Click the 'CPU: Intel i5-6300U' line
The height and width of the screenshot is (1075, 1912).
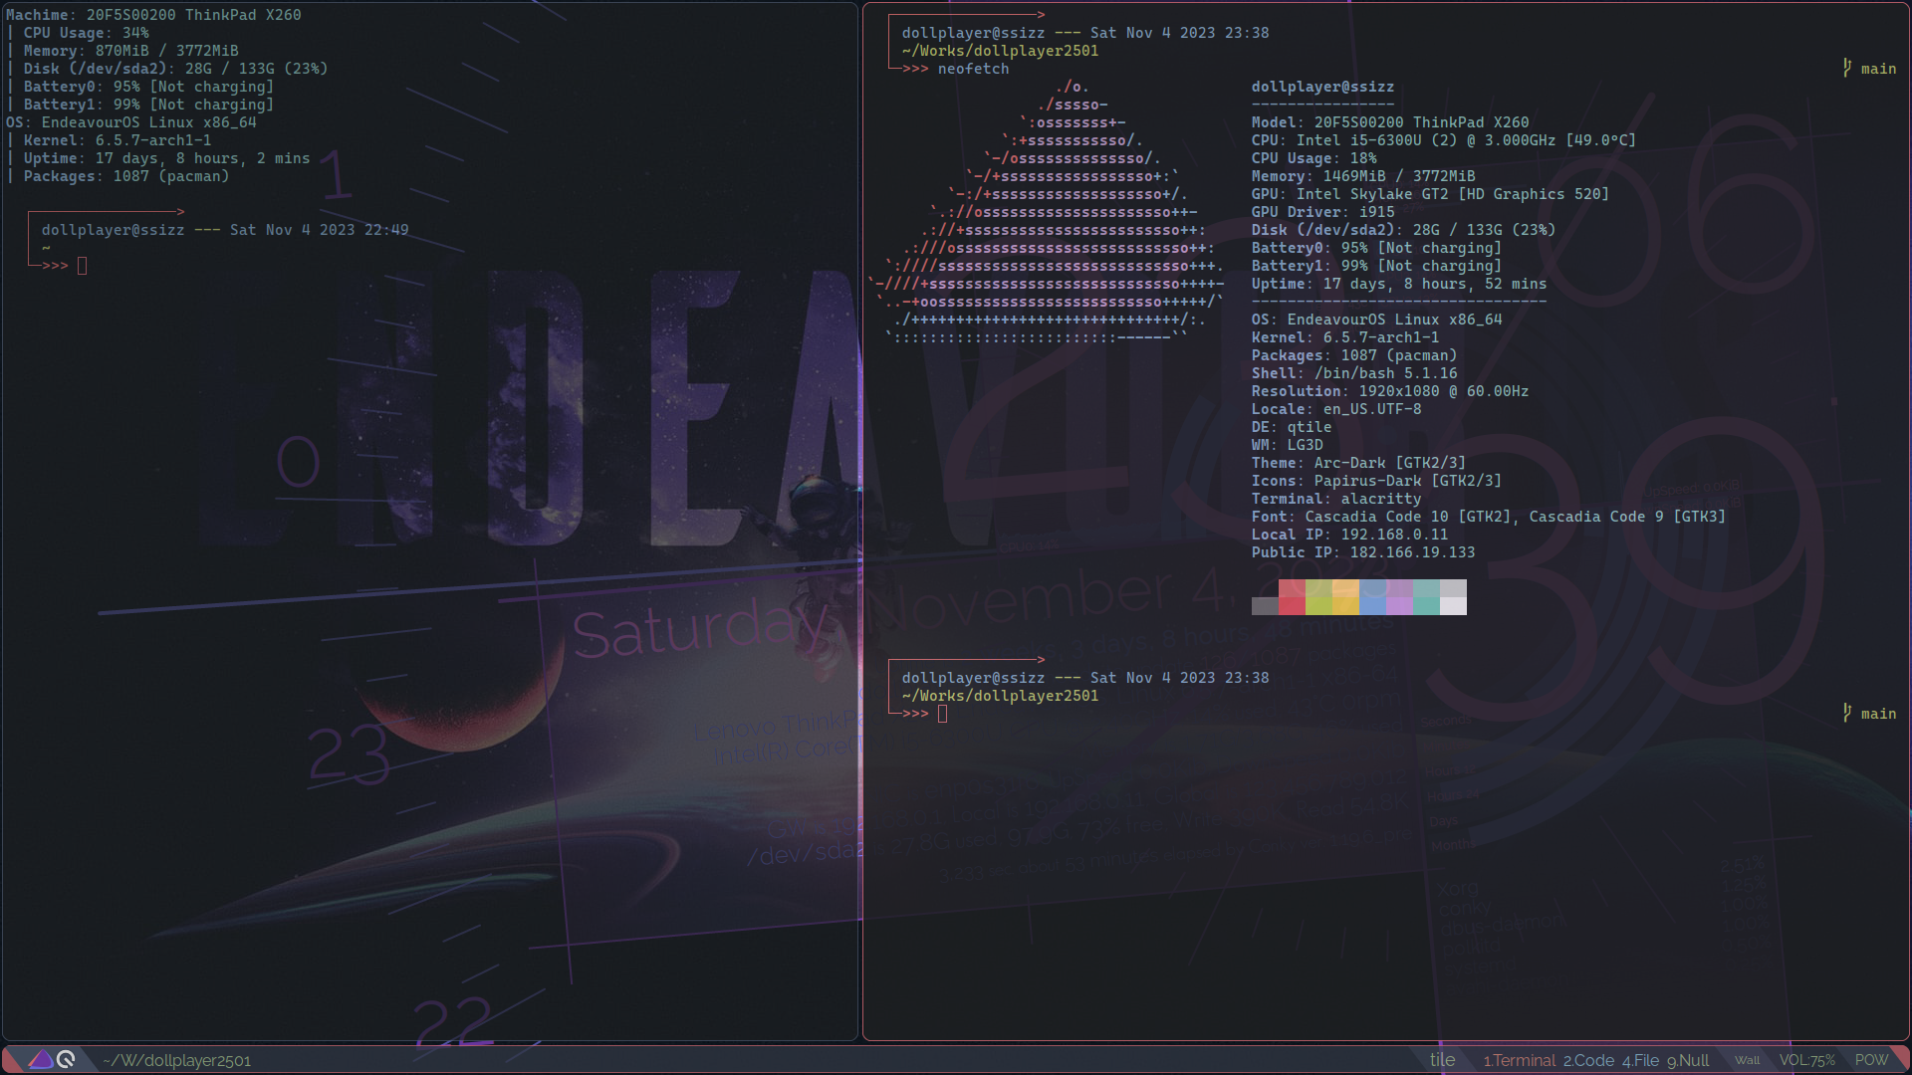(1444, 140)
